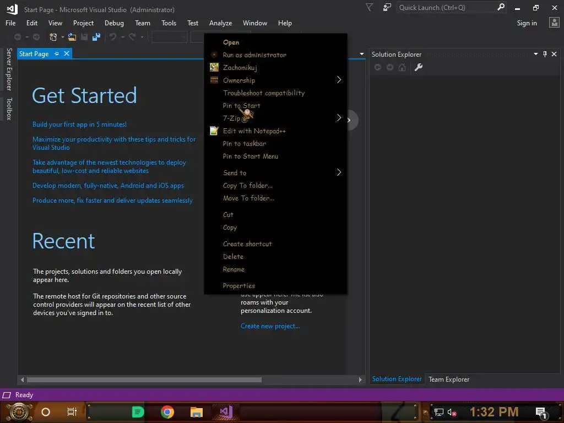Screen dimensions: 564x423
Task: Open the Visual Studio taskbar icon
Action: tap(226, 412)
